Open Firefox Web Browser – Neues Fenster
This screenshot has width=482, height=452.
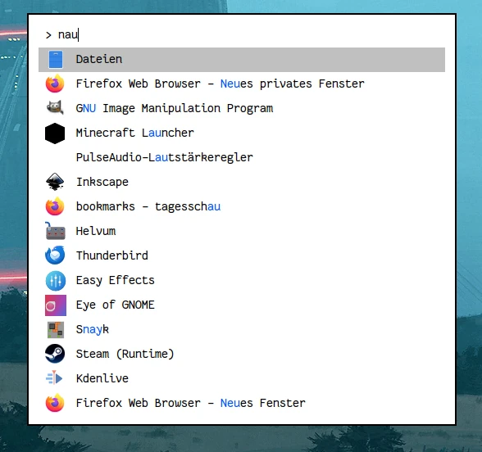coord(242,403)
